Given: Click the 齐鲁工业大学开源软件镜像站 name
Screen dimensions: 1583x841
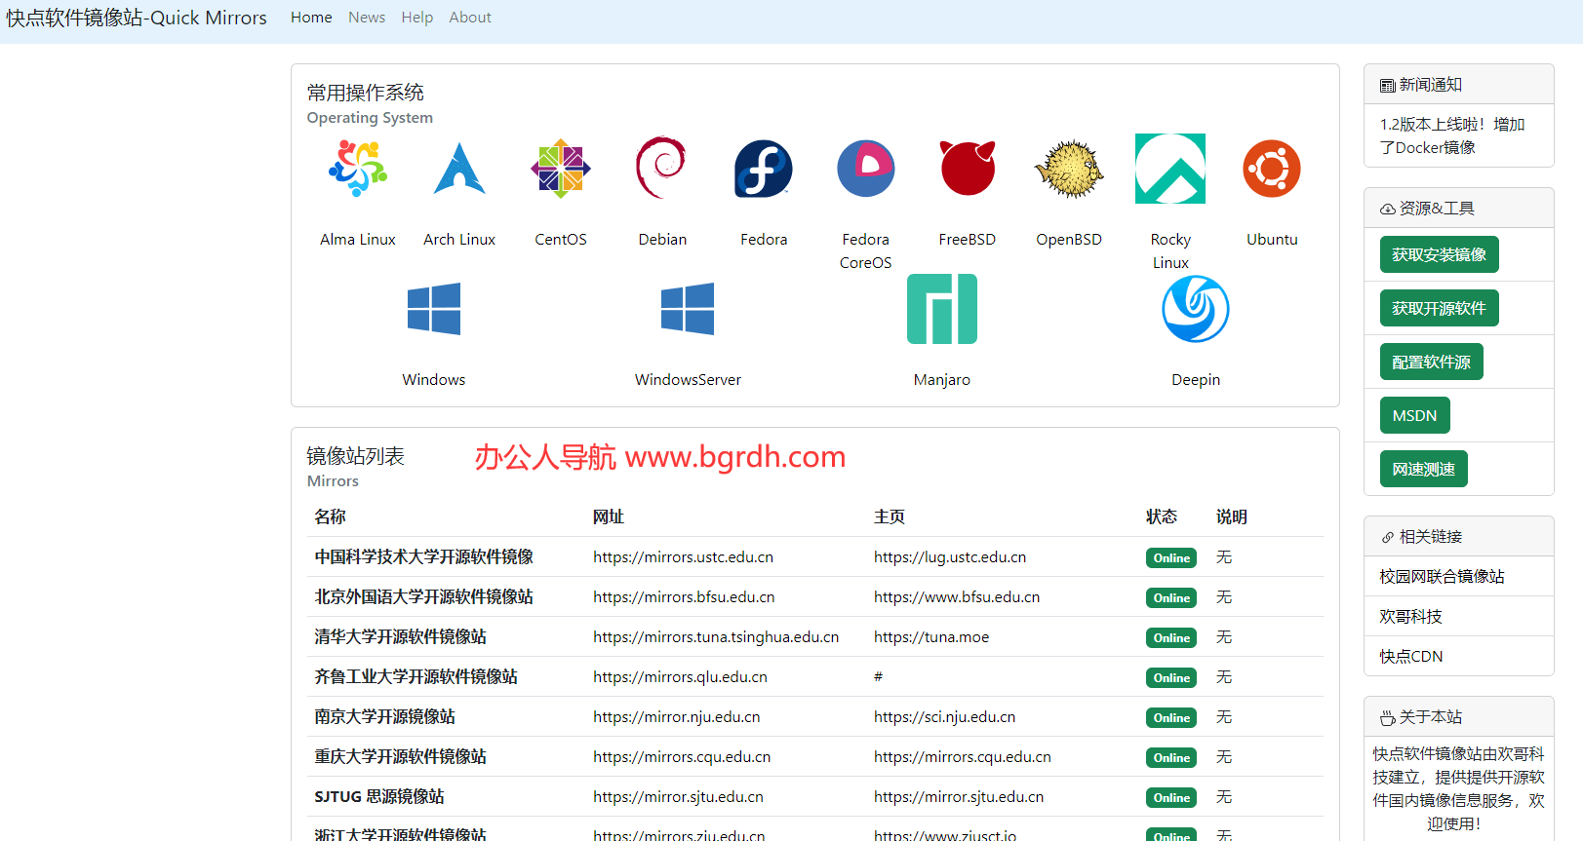Looking at the screenshot, I should point(416,677).
